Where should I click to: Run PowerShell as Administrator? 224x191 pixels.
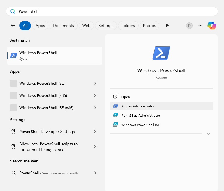pos(138,106)
